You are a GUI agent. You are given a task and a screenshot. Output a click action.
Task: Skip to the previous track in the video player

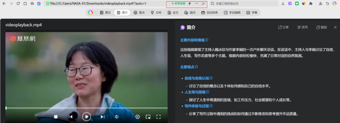[x=71, y=117]
